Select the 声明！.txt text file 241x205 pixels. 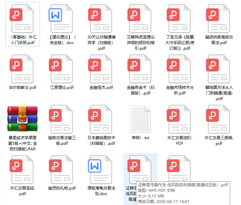[x=140, y=119]
